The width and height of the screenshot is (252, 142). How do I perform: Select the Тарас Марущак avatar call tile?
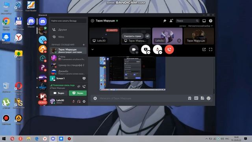pos(199,36)
